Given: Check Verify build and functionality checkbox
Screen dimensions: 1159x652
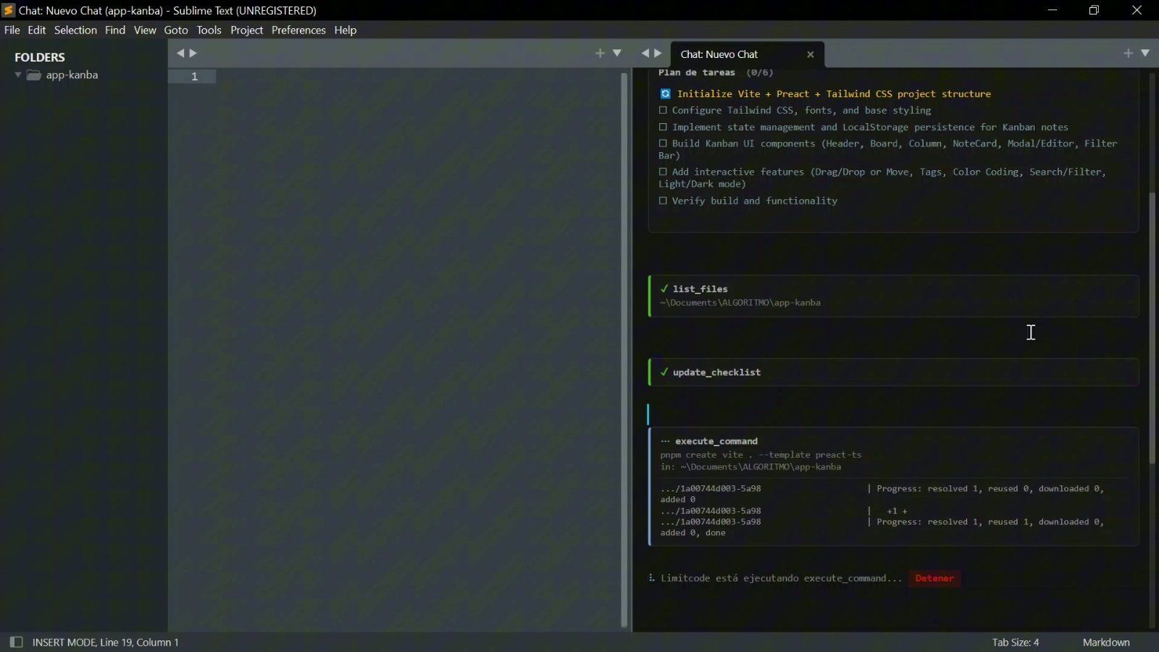Looking at the screenshot, I should coord(663,201).
